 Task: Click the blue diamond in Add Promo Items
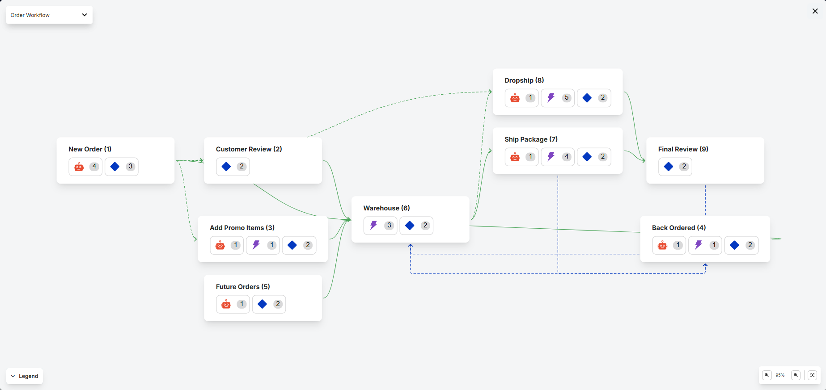292,245
